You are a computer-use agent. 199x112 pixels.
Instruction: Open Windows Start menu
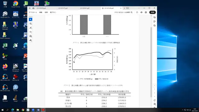(x=2, y=110)
